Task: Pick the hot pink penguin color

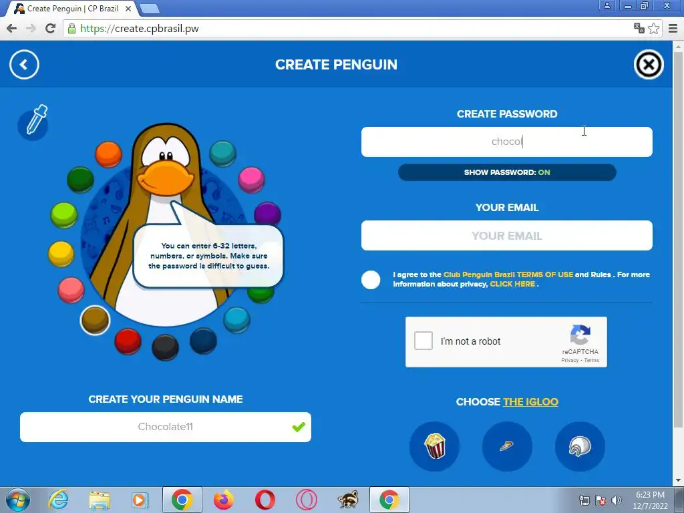Action: [251, 179]
